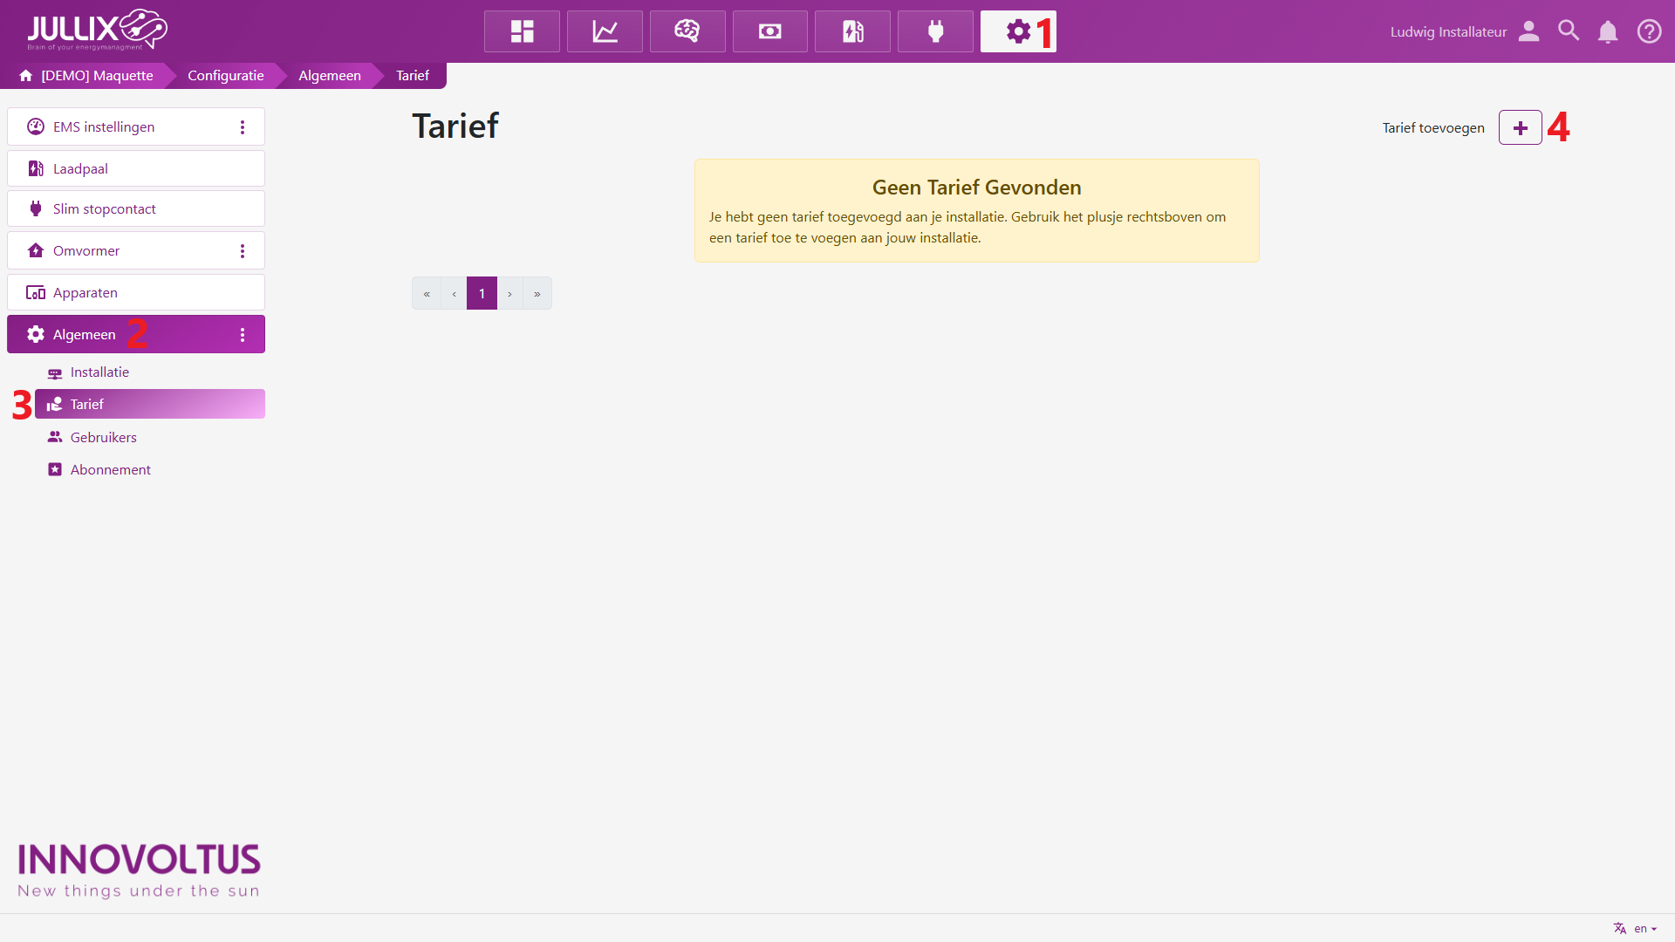
Task: Open the dashboard tiles icon in top bar
Action: coord(522,31)
